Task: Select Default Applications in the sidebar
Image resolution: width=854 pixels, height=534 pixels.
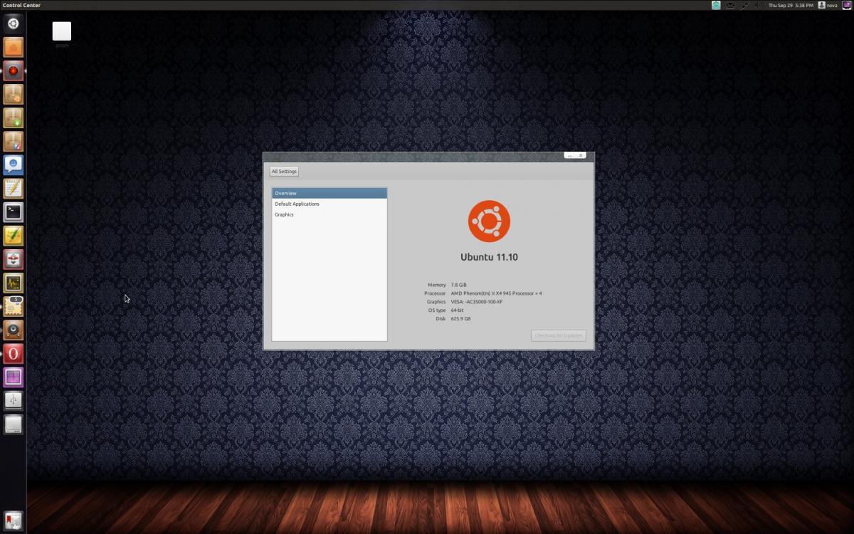Action: (x=295, y=204)
